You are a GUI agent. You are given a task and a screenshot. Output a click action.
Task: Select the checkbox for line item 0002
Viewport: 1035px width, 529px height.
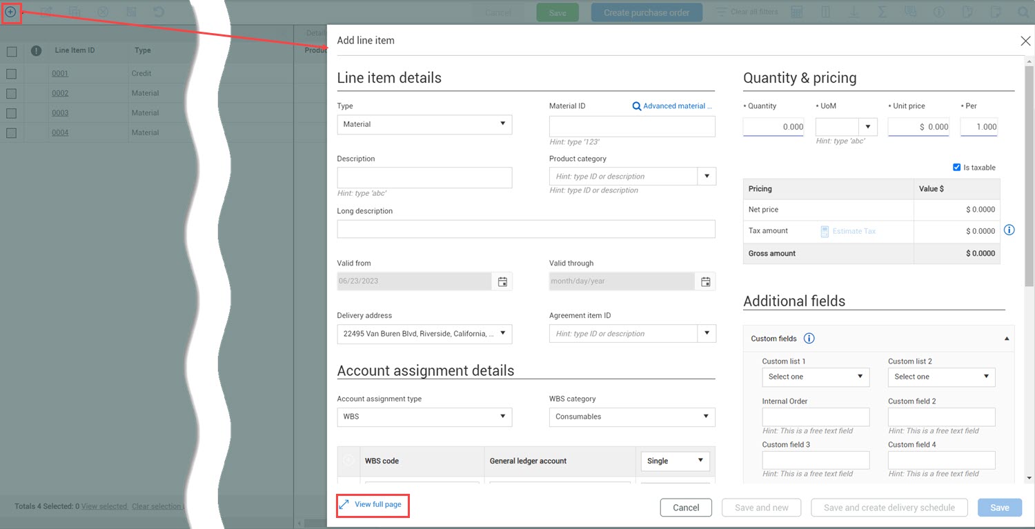12,93
